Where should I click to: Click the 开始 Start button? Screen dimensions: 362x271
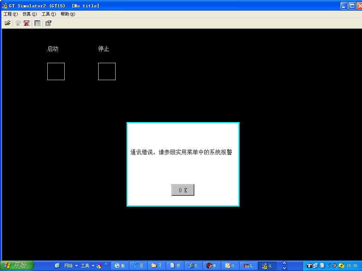point(16,266)
